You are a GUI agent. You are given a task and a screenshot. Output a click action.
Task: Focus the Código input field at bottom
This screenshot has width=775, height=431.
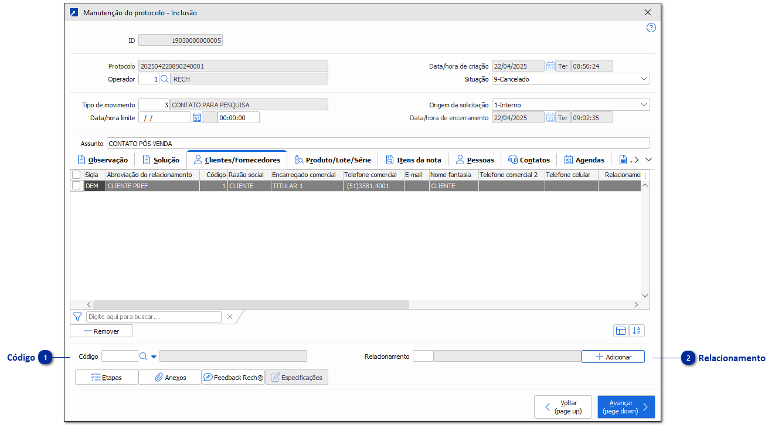click(x=120, y=356)
